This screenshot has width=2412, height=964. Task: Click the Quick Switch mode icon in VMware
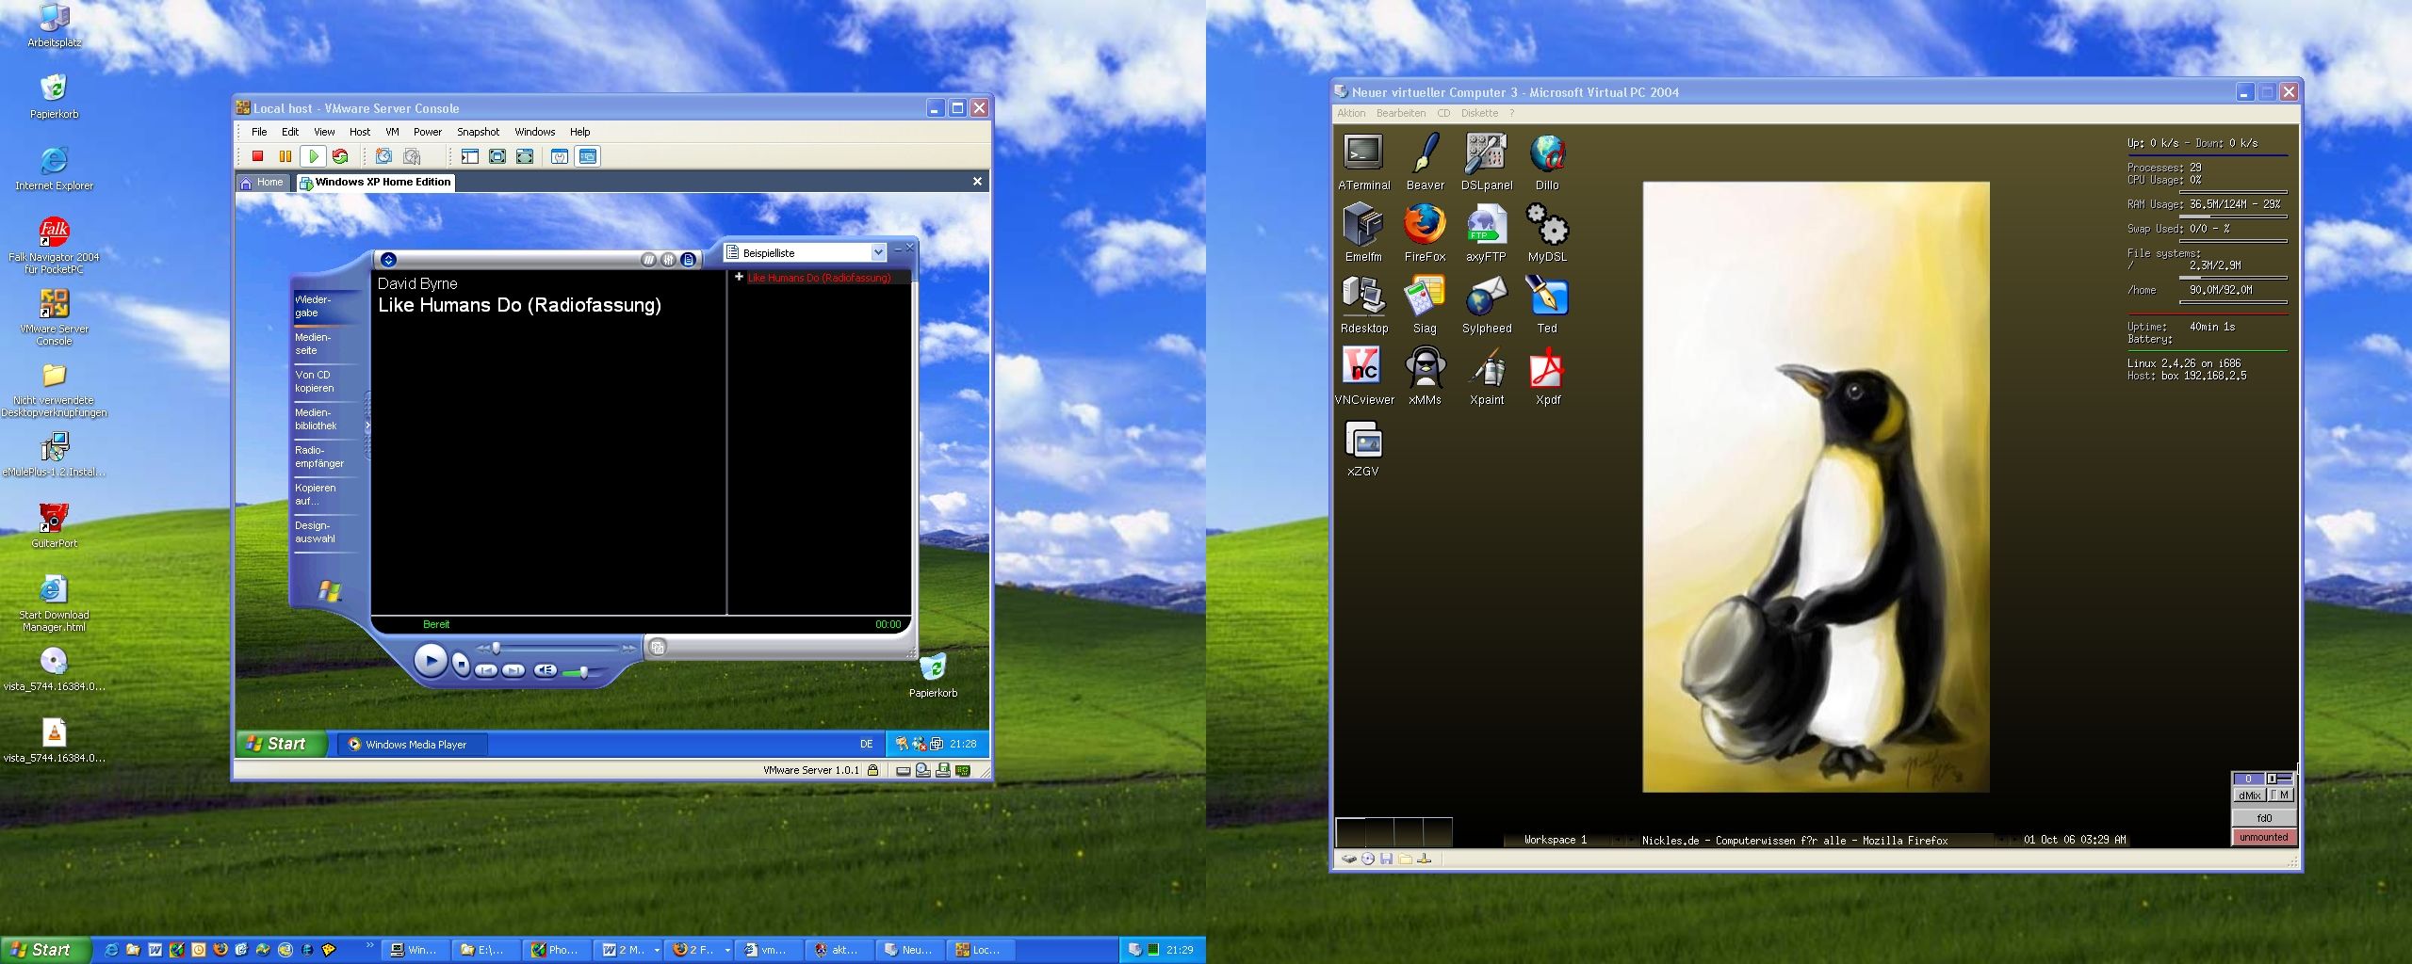click(525, 156)
